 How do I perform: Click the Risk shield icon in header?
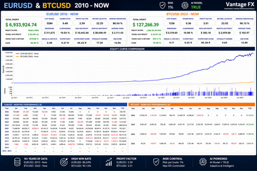[x=162, y=6]
